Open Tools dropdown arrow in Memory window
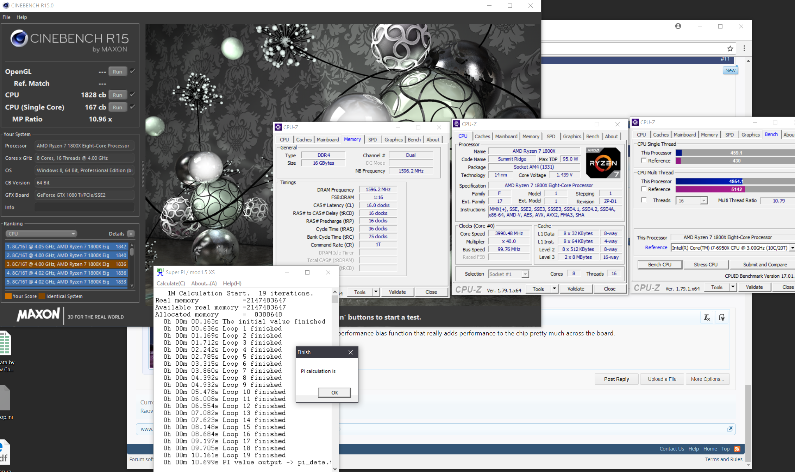This screenshot has width=795, height=472. (x=376, y=292)
